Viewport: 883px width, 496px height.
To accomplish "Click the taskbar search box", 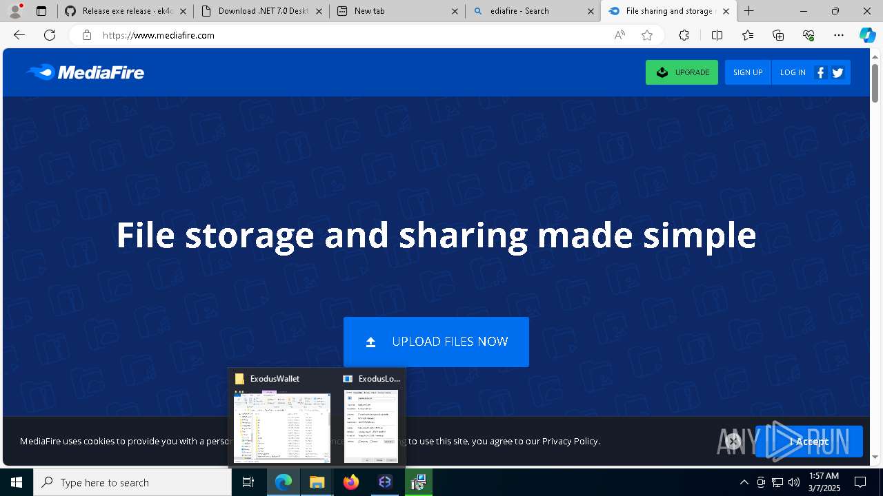I will coord(132,482).
